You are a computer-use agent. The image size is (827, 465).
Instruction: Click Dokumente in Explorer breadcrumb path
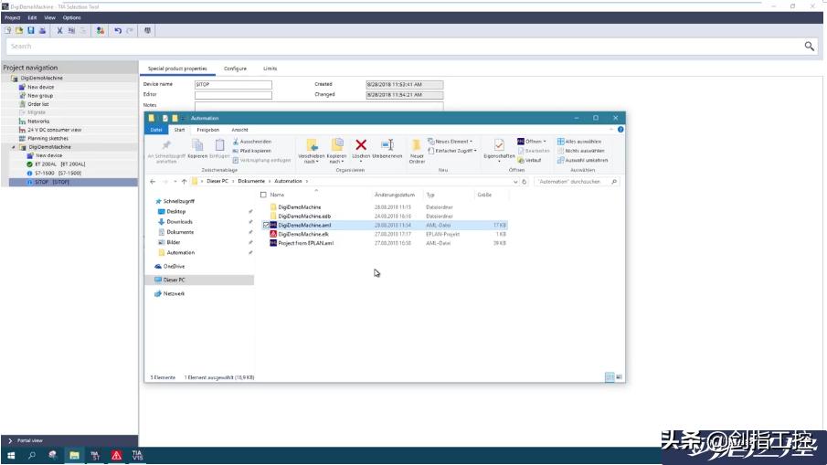pos(251,182)
